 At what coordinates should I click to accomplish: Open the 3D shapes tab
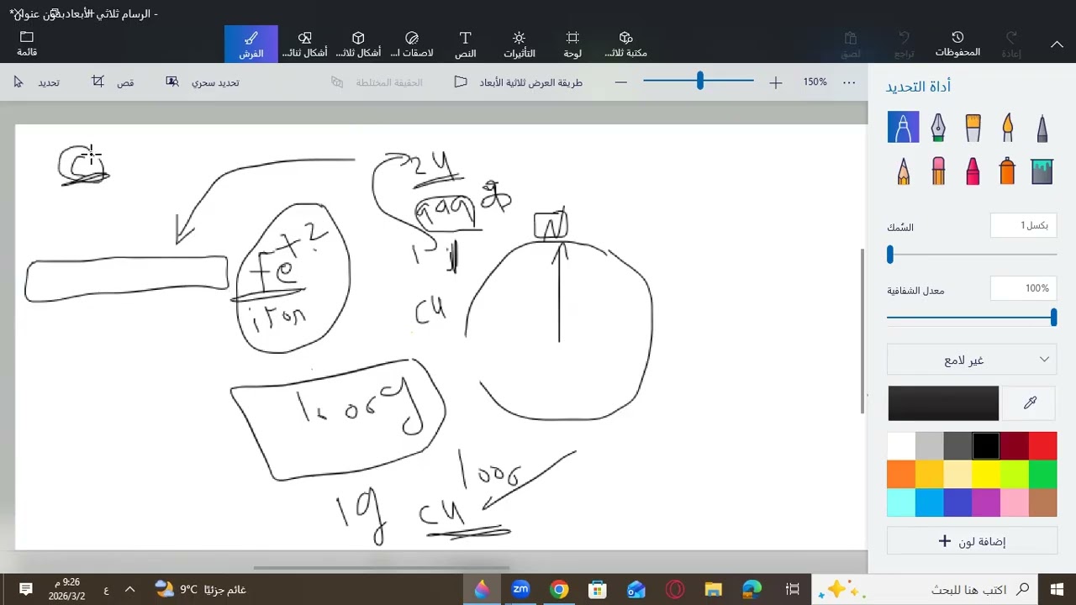pos(358,45)
